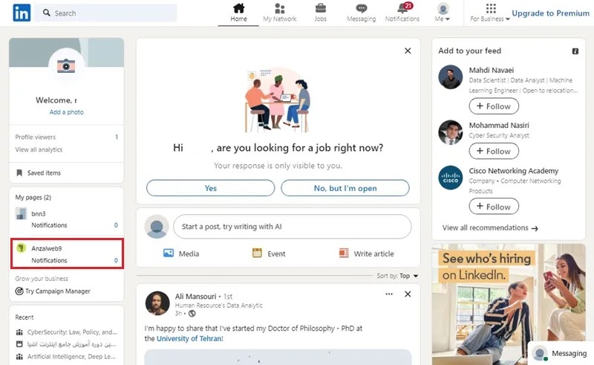
Task: Click Write article button
Action: click(x=366, y=253)
